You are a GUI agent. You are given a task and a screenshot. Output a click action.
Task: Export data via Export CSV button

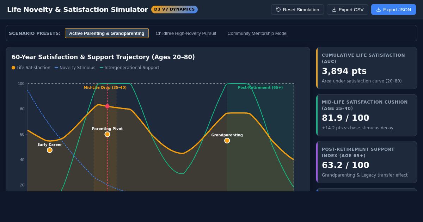[348, 10]
